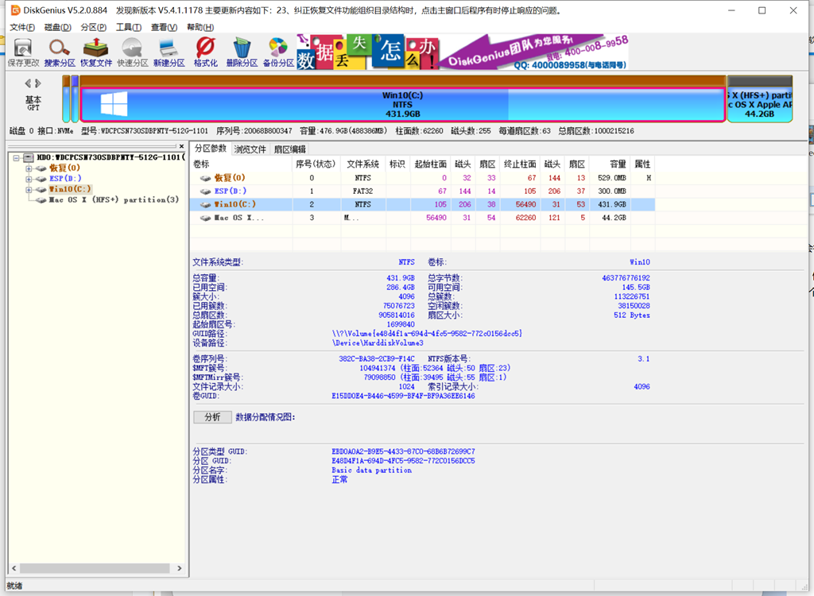Go to previous disk with left arrow
Viewport: 814px width, 596px height.
click(28, 83)
